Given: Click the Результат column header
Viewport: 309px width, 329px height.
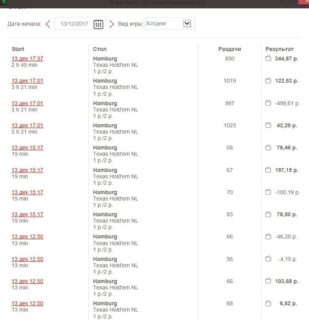Looking at the screenshot, I should [279, 49].
